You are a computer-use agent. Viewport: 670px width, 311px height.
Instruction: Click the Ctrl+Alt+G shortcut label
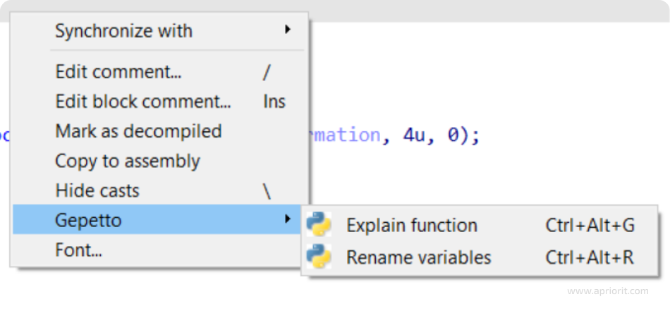(590, 226)
